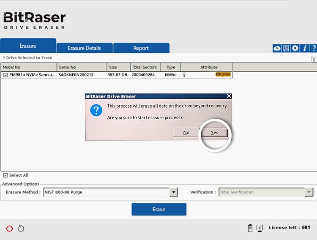Sort by Serial No column header
Viewport: 317px width, 240px height.
82,67
